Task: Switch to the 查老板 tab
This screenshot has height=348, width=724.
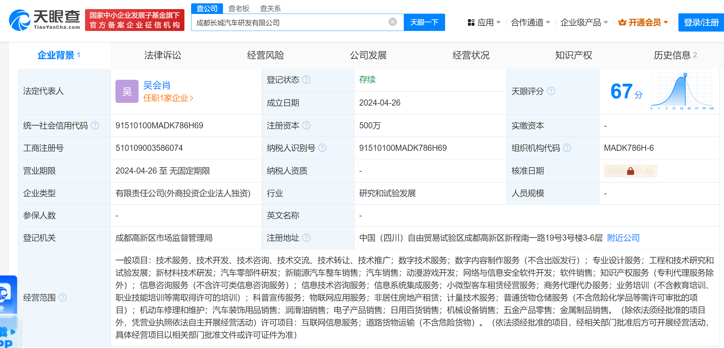Action: click(x=239, y=8)
